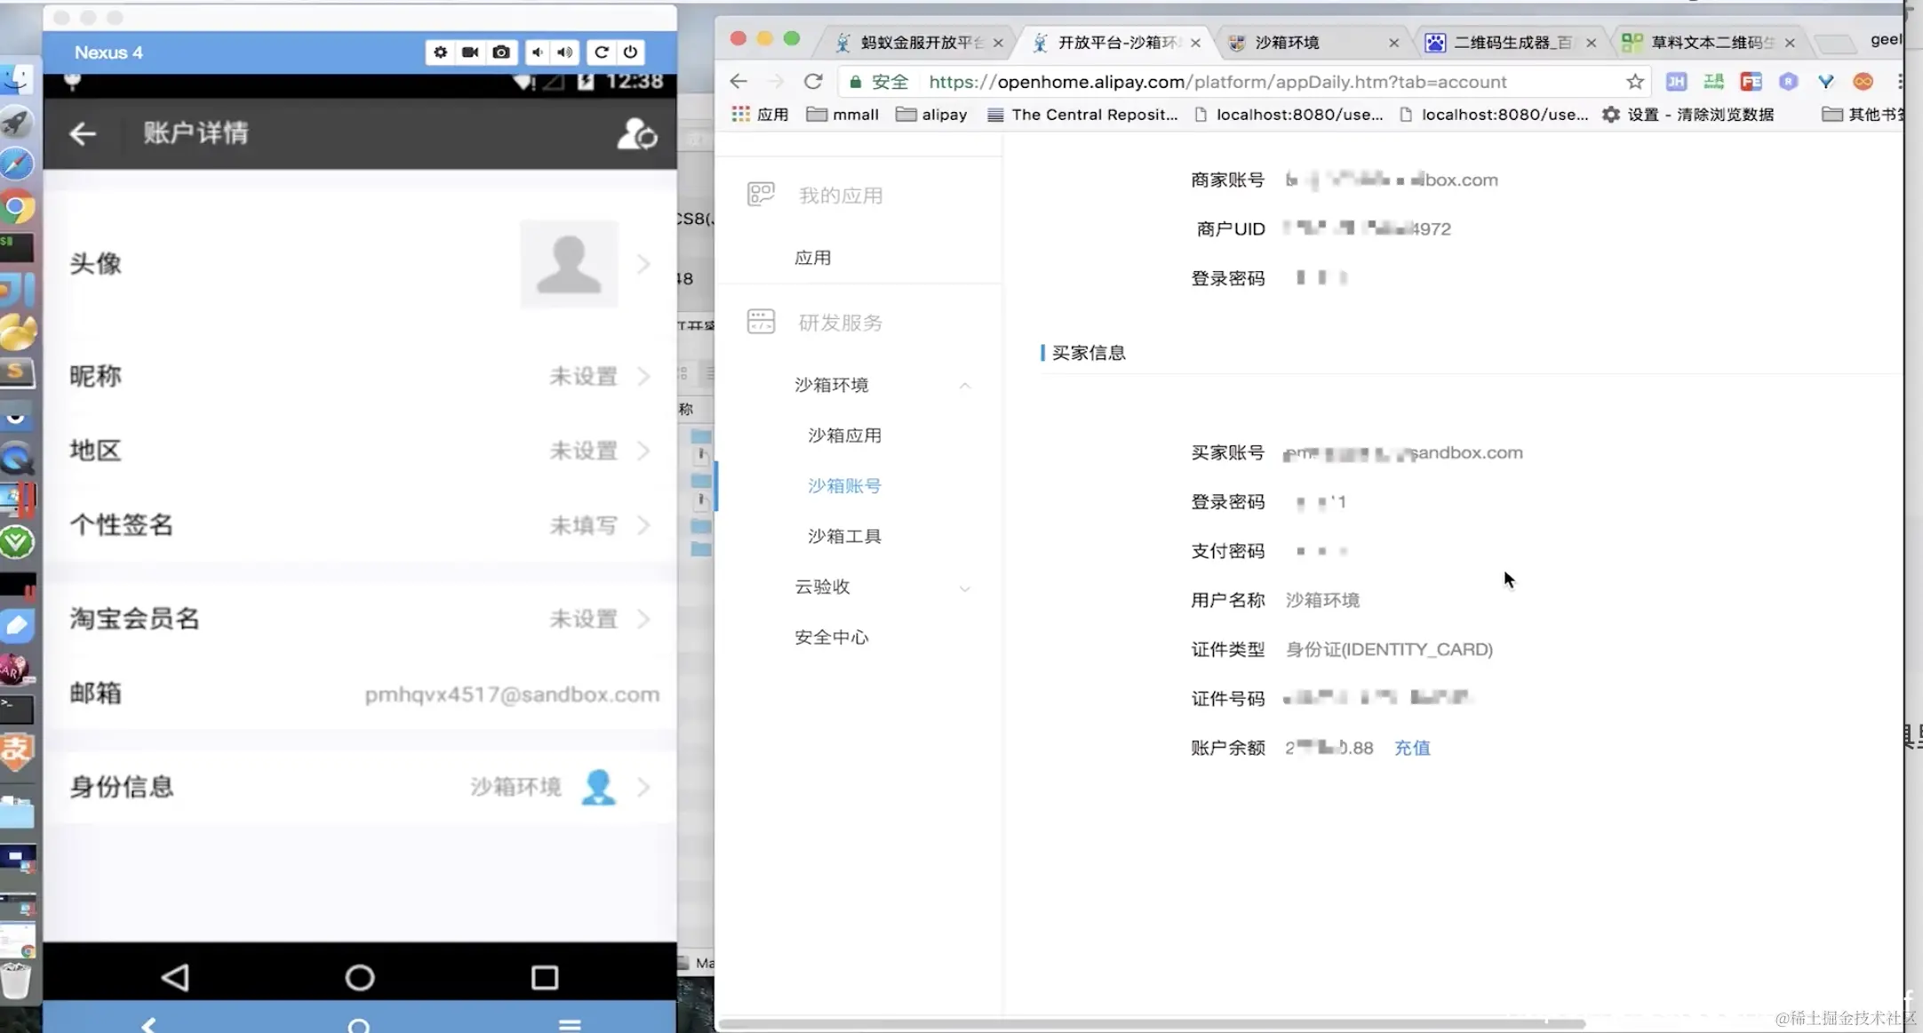Take emulator screenshot with camera icon
This screenshot has height=1033, width=1923.
click(501, 52)
